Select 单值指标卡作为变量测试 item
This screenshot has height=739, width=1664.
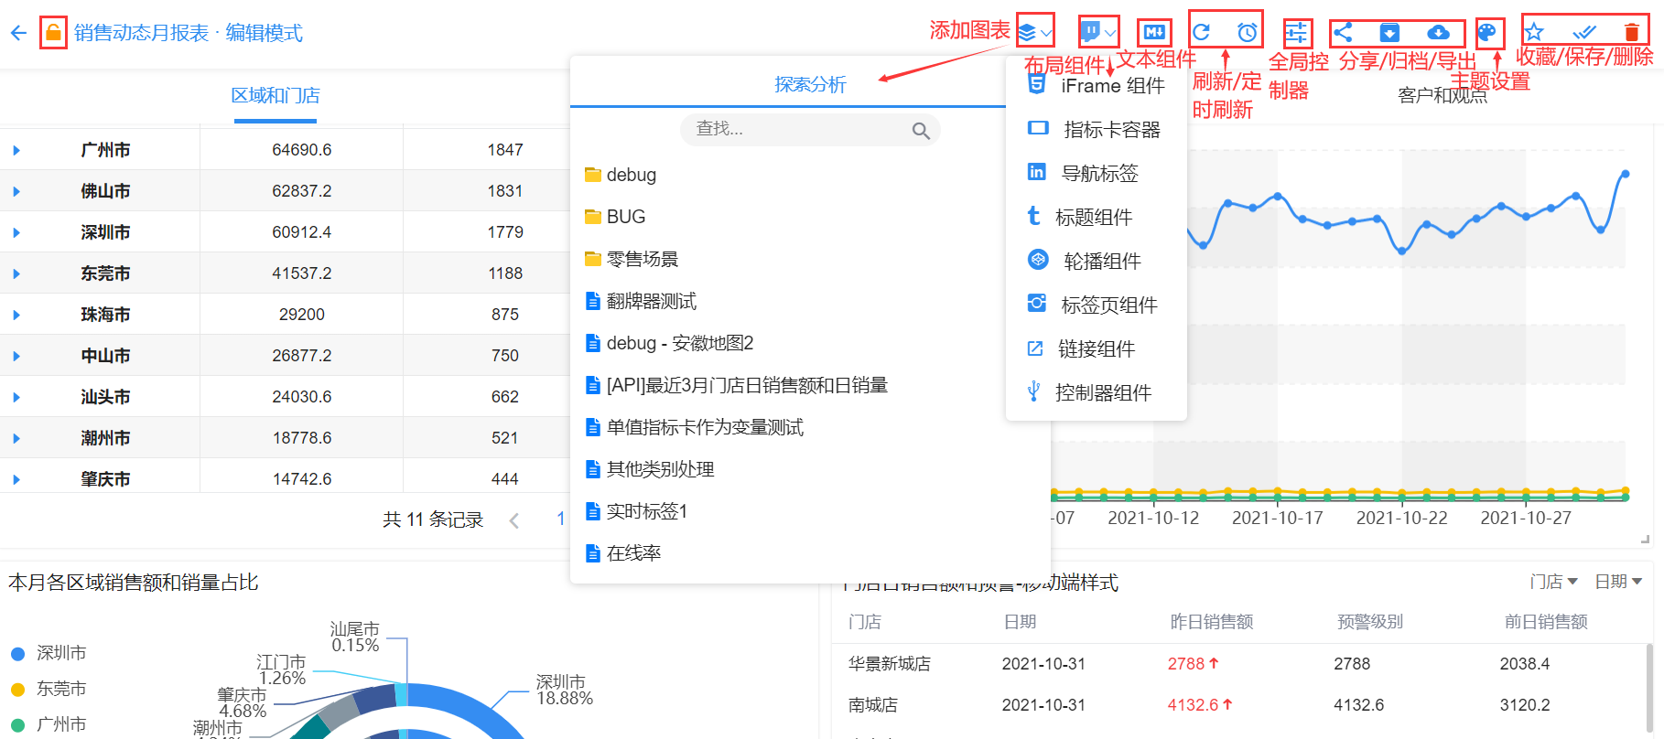[694, 427]
